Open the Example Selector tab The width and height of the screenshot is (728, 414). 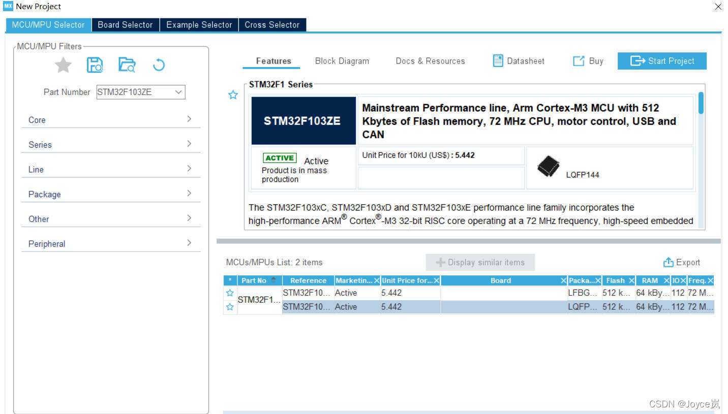tap(199, 24)
